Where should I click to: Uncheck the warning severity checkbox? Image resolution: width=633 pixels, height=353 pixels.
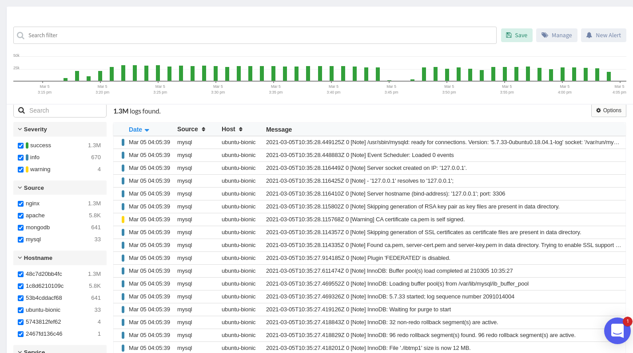coord(20,169)
